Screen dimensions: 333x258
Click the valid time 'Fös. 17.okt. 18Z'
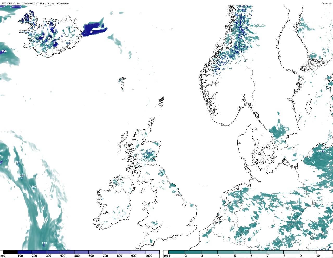49,4
